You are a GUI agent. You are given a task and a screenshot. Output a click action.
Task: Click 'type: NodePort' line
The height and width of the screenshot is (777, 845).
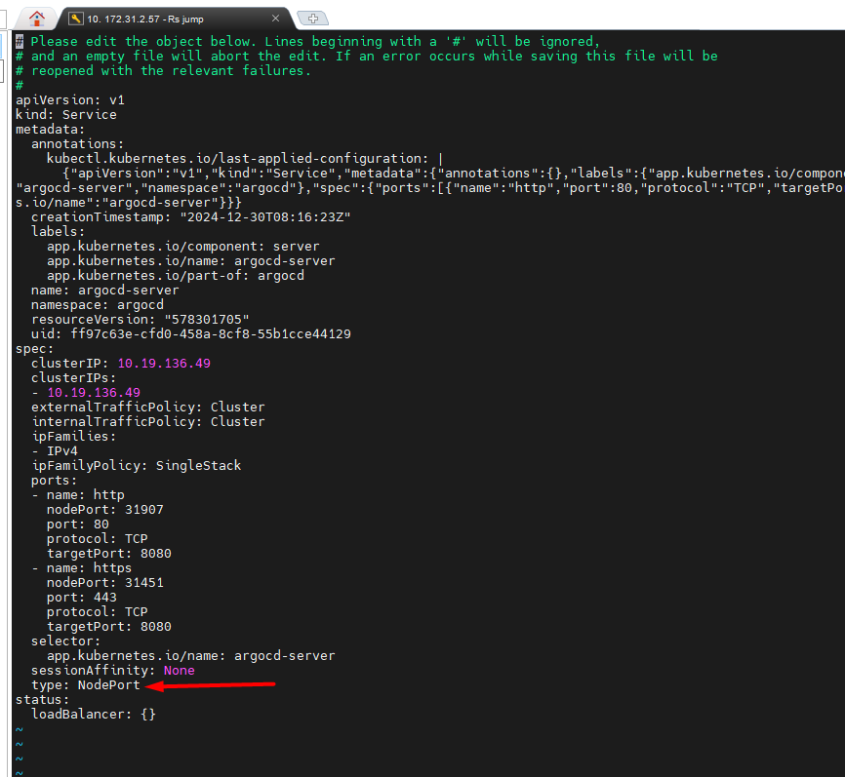pos(85,685)
